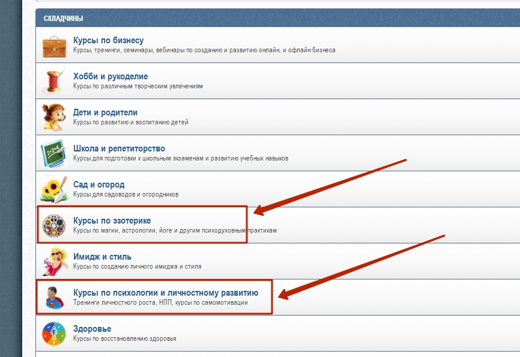The image size is (520, 357).
Task: Select the Сад и огород category
Action: tap(98, 185)
